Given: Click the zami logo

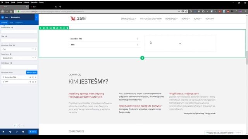Looking at the screenshot, I should 78,19.
